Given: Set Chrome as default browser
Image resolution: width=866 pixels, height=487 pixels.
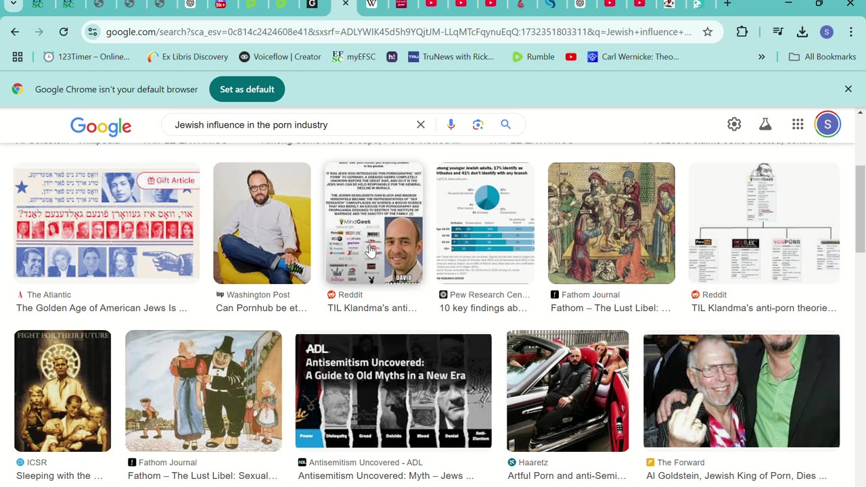Looking at the screenshot, I should [247, 89].
